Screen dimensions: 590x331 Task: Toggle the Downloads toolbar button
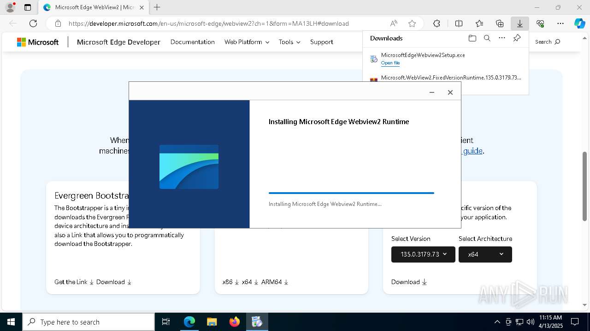(520, 23)
